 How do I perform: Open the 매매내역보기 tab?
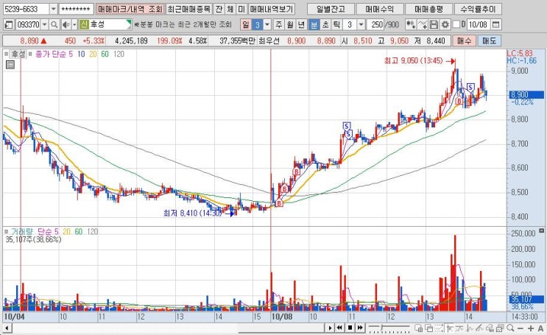272,9
